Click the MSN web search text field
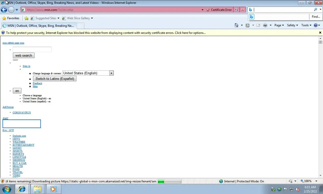The image size is (323, 194). [32, 50]
